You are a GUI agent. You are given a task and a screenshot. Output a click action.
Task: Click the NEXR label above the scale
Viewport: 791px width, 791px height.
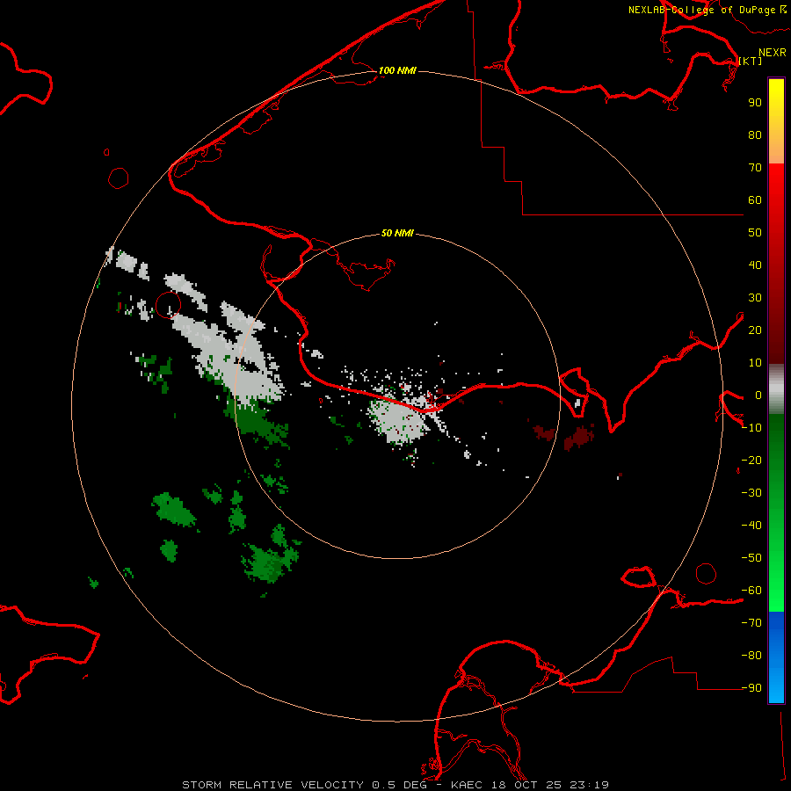772,53
